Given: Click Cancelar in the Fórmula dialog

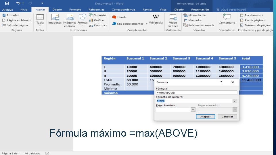Looking at the screenshot, I should point(227,117).
